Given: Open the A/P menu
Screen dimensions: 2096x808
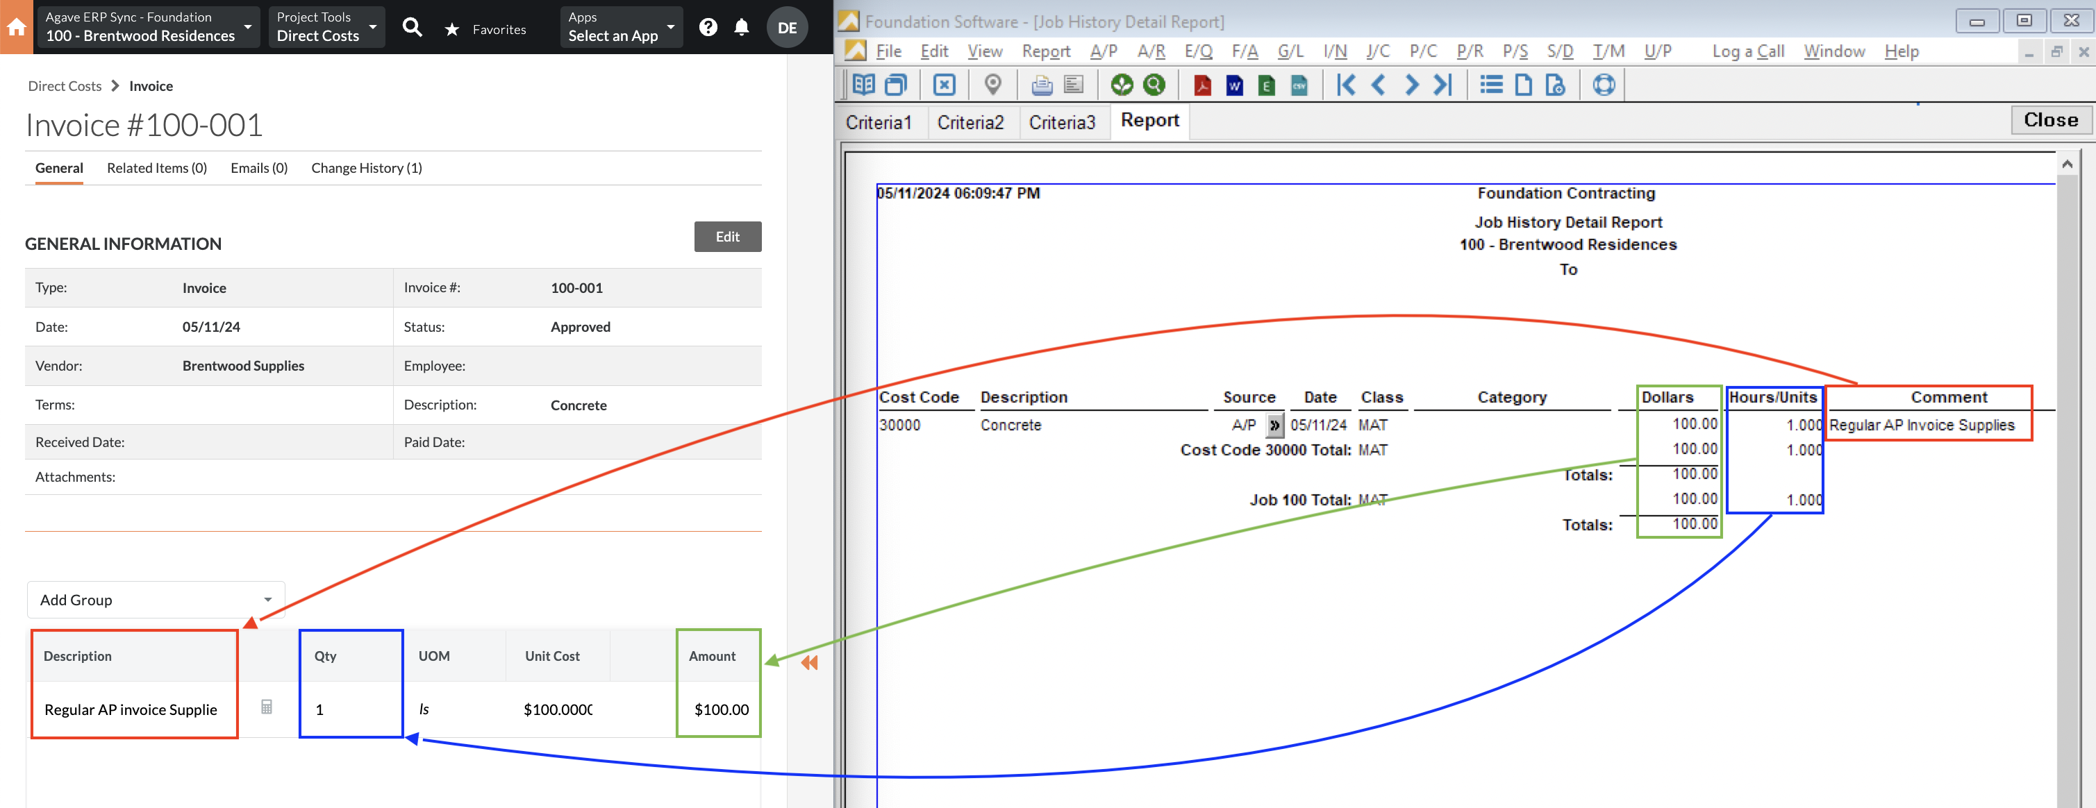Looking at the screenshot, I should 1104,51.
